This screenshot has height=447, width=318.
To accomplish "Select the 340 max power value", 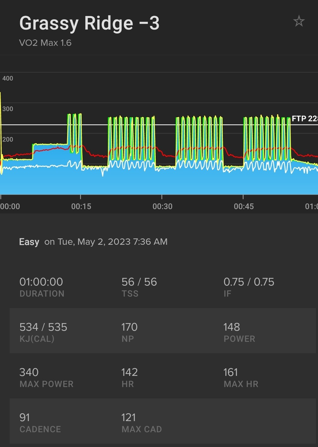I will [29, 372].
